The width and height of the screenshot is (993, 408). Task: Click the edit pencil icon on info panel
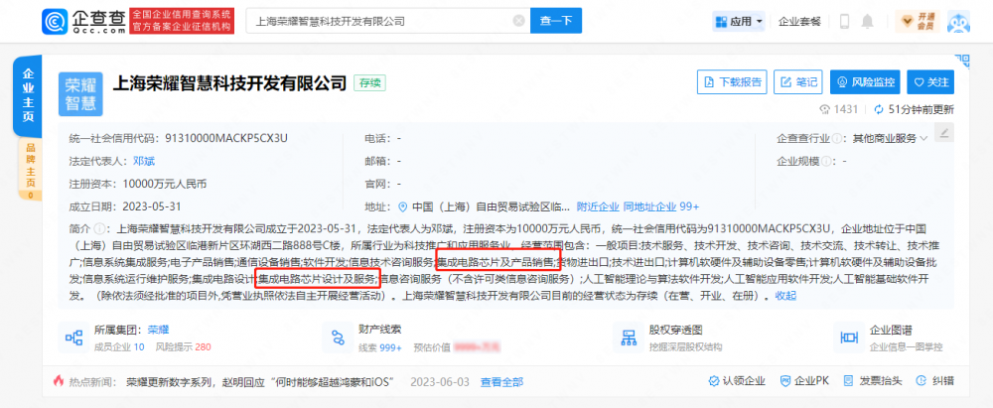[944, 132]
